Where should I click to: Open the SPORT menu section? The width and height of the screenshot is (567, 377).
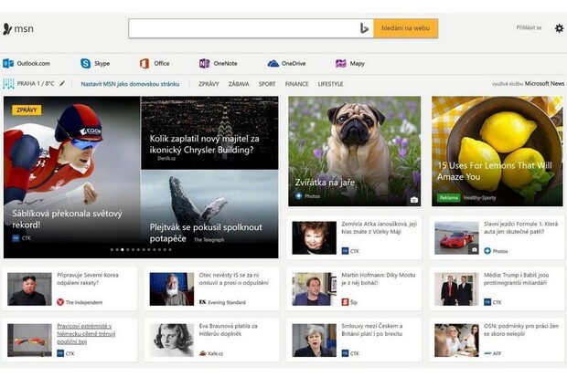267,84
